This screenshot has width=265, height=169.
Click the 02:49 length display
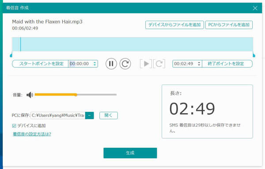pyautogui.click(x=192, y=109)
